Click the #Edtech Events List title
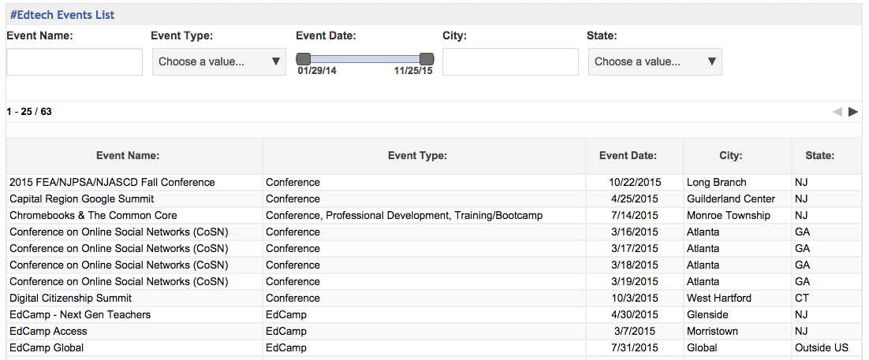This screenshot has width=869, height=360. click(x=62, y=15)
